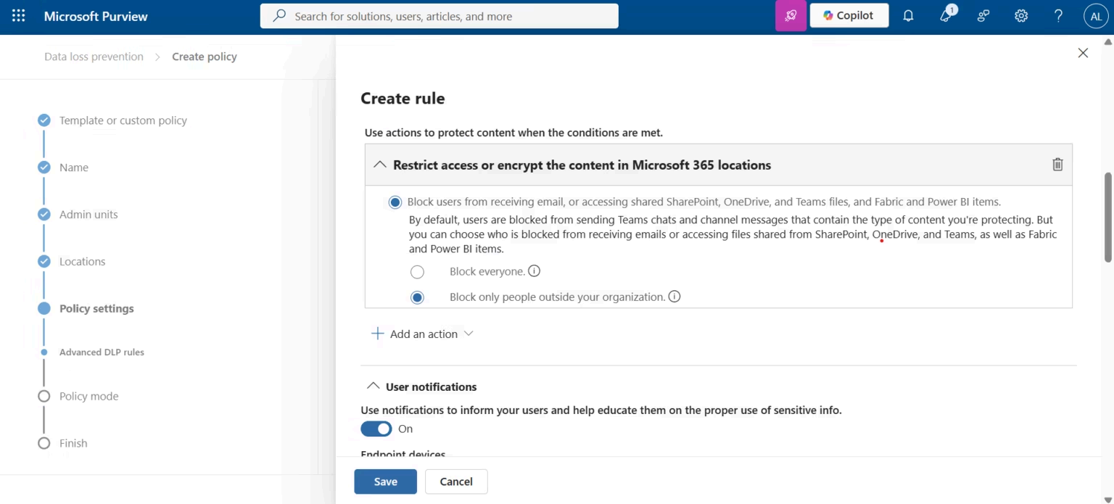The image size is (1114, 504).
Task: Select the Block everyone radio button
Action: (417, 272)
